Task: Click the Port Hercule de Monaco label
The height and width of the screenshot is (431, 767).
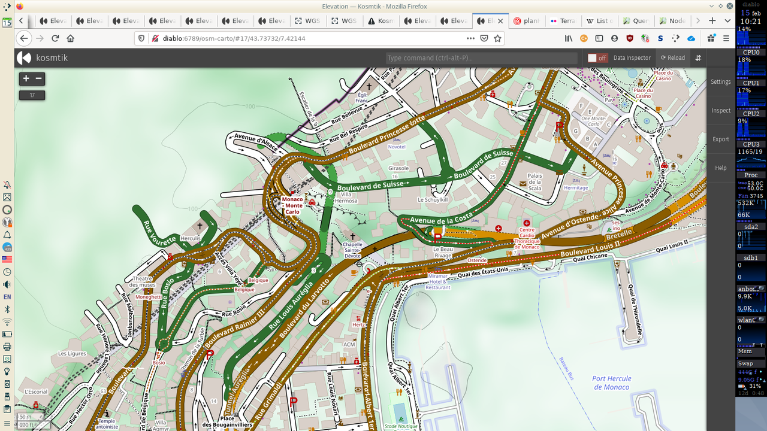Action: point(611,383)
